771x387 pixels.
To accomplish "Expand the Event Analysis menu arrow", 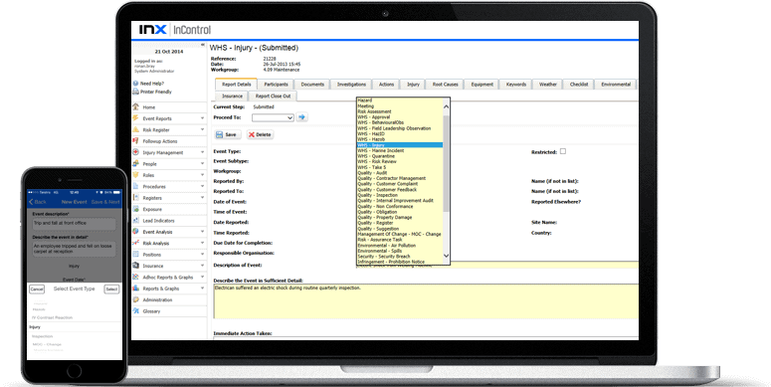I will click(x=203, y=232).
